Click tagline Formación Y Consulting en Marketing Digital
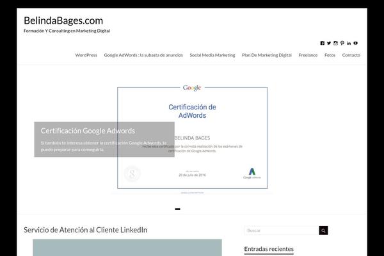This screenshot has height=256, width=384. pyautogui.click(x=67, y=31)
